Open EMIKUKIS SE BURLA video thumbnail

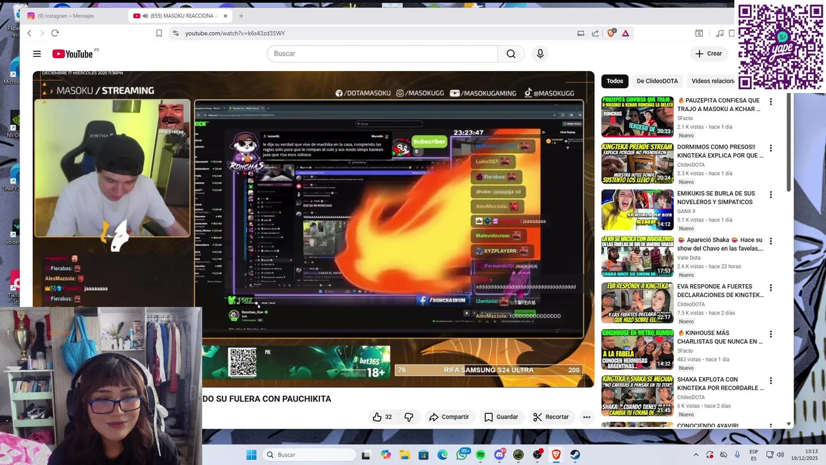point(638,210)
